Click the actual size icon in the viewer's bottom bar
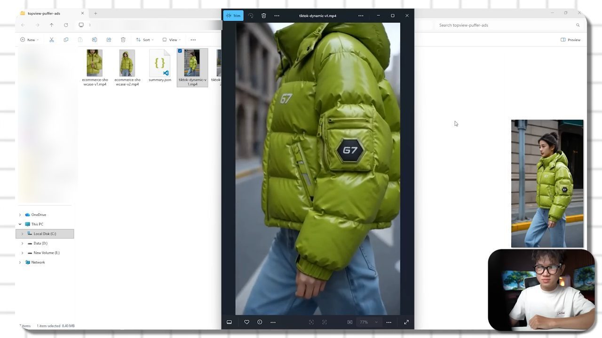This screenshot has height=338, width=602. pos(325,322)
